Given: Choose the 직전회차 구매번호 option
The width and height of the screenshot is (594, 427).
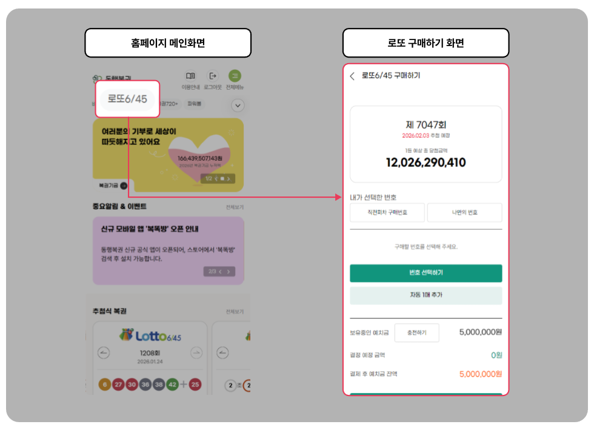Looking at the screenshot, I should [387, 212].
